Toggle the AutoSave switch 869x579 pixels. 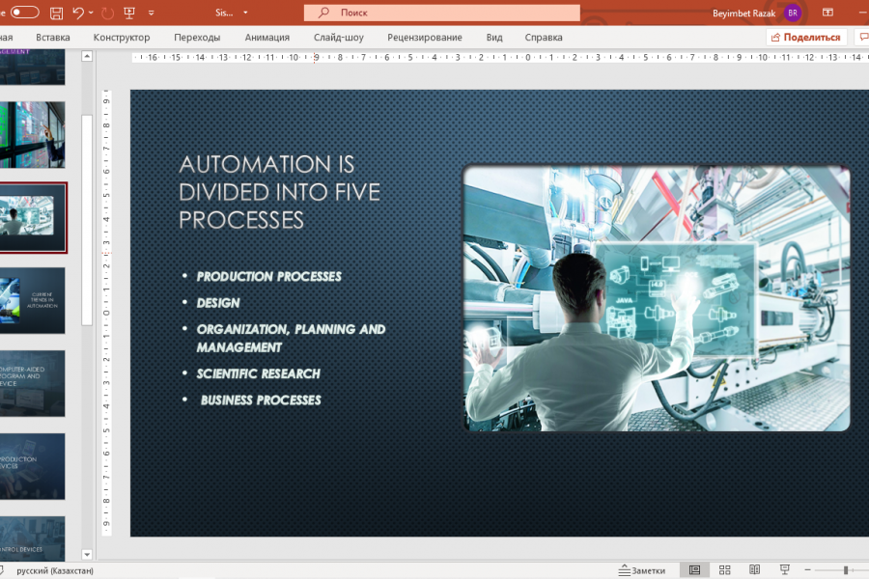coord(25,13)
